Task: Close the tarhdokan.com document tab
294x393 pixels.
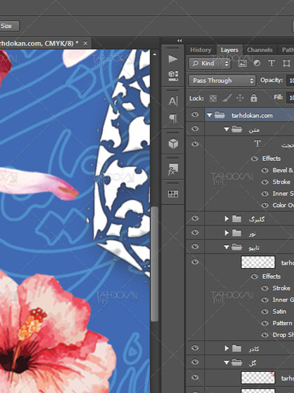Action: (x=85, y=43)
